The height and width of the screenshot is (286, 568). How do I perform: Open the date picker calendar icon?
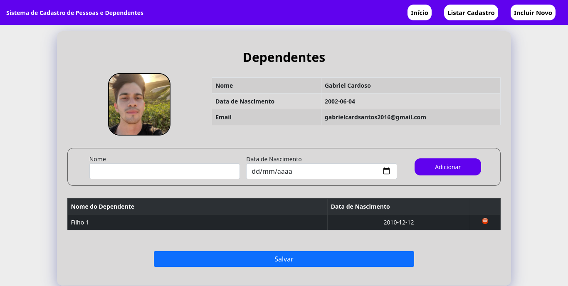click(386, 171)
